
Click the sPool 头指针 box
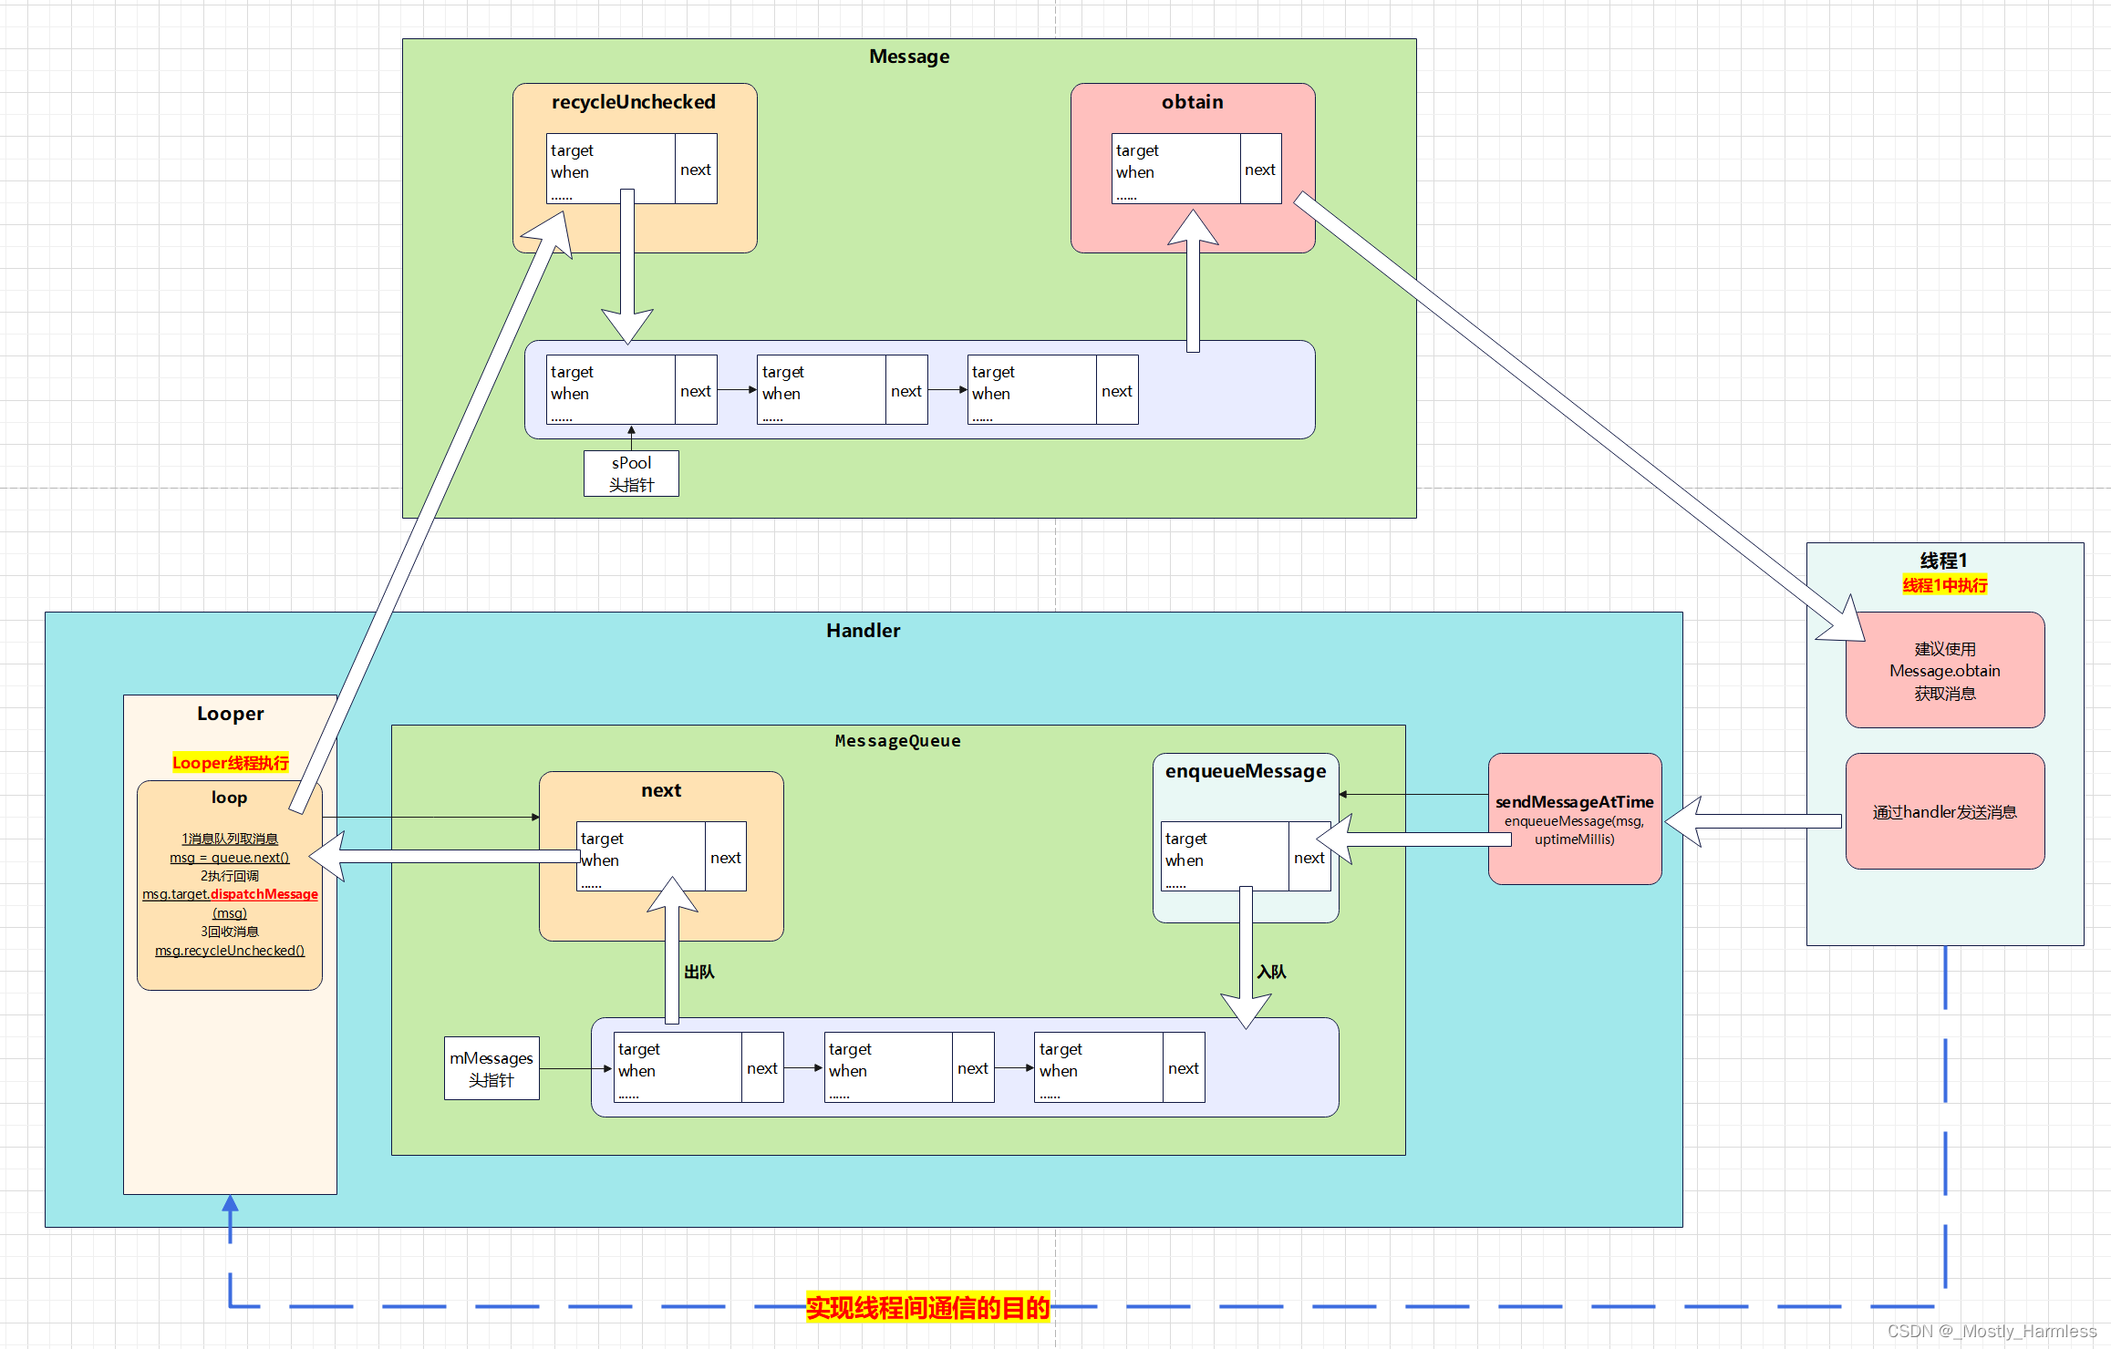pos(631,473)
